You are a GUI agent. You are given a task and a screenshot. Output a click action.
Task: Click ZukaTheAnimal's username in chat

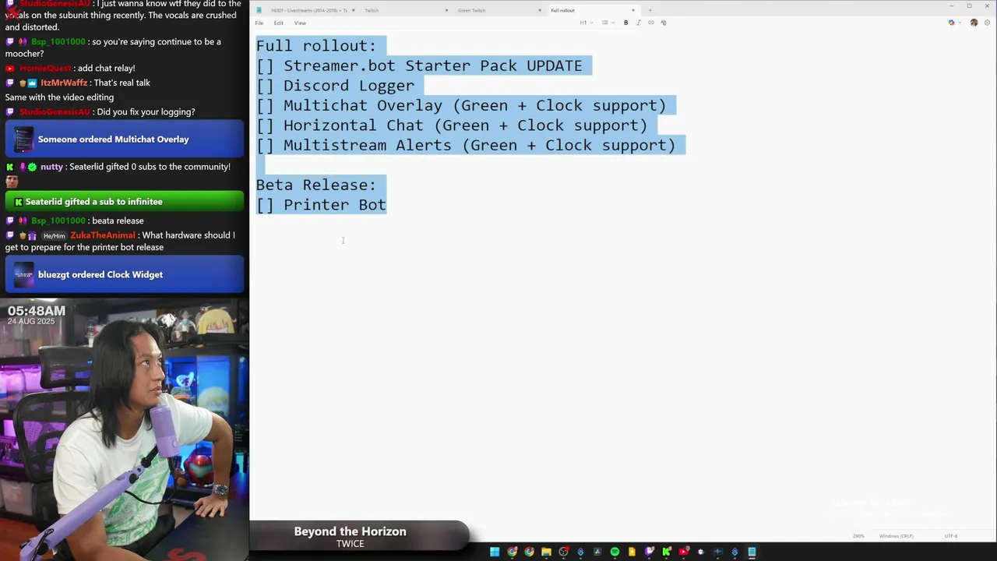click(x=103, y=235)
